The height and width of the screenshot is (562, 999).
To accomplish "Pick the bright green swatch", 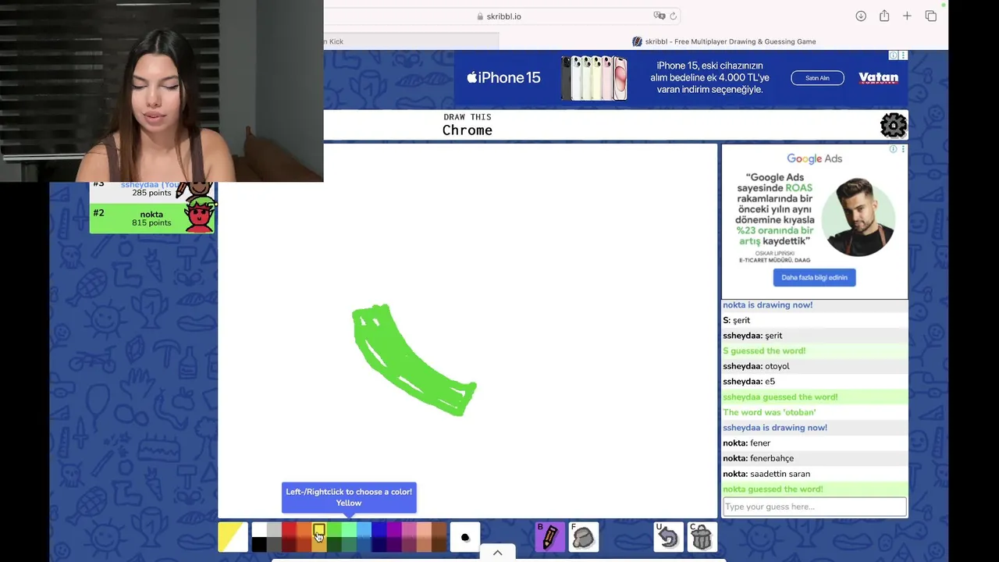I will point(334,529).
